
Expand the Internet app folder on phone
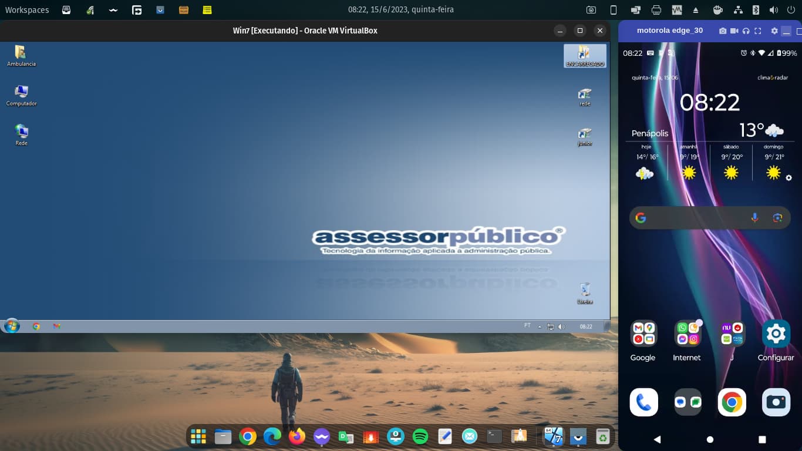coord(687,334)
